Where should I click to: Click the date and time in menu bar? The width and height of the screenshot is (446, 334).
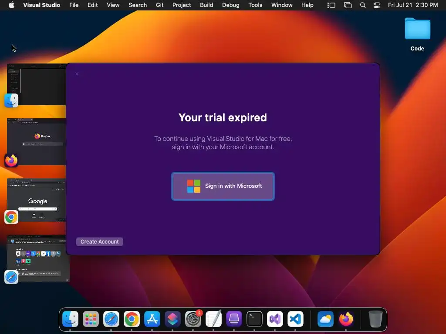413,5
